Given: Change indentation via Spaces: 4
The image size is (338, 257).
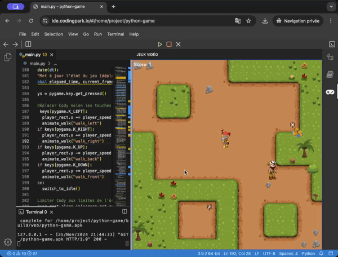Looking at the screenshot, I should [288, 254].
